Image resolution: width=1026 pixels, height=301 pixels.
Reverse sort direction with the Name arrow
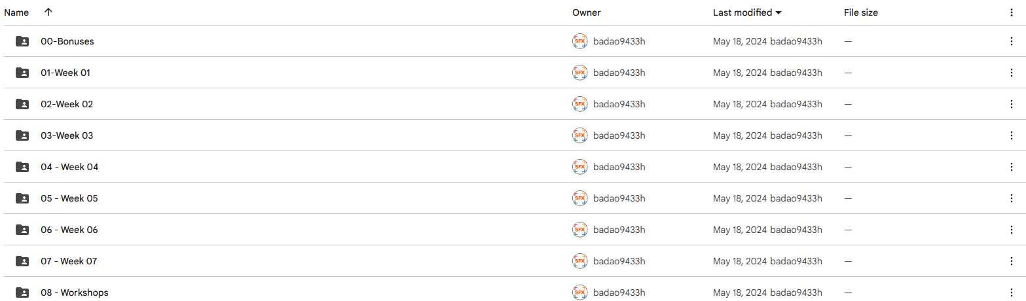point(48,12)
